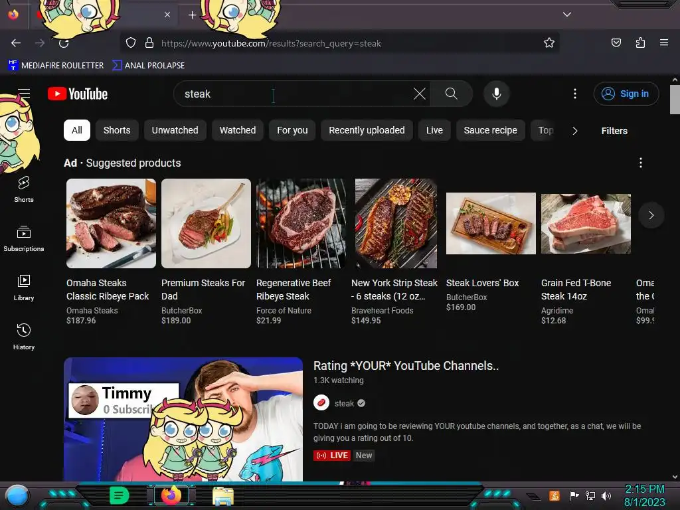The image size is (680, 510).
Task: Click the youtube.com address bar URL
Action: coord(271,43)
